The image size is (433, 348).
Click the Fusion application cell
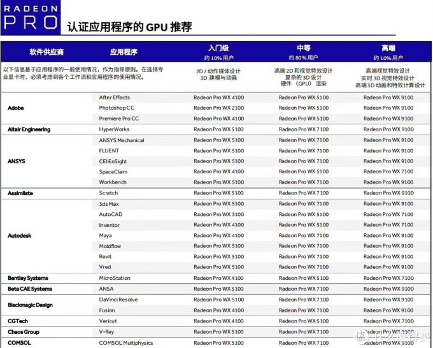tap(107, 310)
